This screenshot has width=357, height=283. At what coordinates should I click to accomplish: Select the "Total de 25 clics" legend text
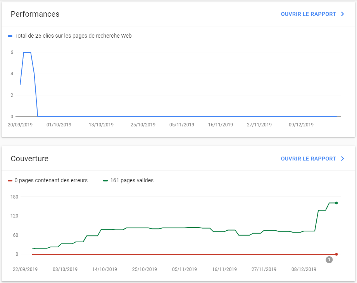click(x=73, y=36)
